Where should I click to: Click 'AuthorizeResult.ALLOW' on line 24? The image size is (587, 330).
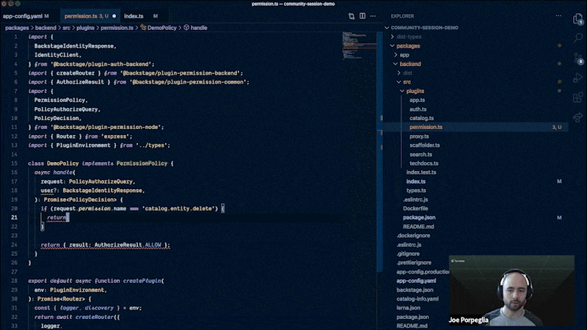point(128,245)
